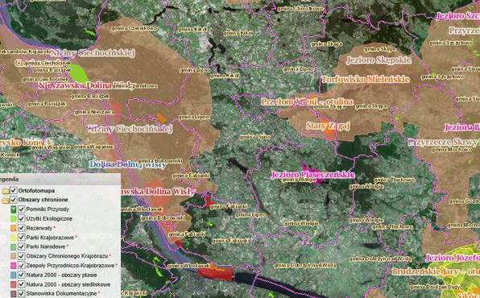Uncheck Zespoły Przyrodniczo-Krajobrazowe layer
The image size is (480, 298).
[22, 266]
